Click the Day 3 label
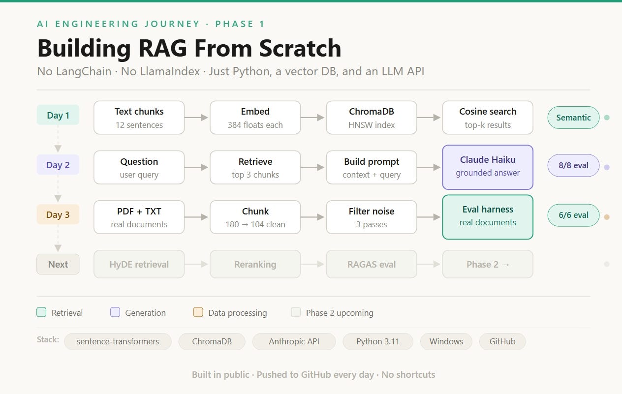This screenshot has height=394, width=622. 58,214
